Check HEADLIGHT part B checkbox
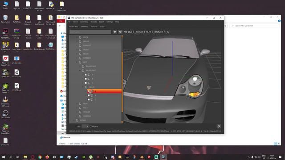Viewport: 285px width, 160px height. pyautogui.click(x=86, y=79)
